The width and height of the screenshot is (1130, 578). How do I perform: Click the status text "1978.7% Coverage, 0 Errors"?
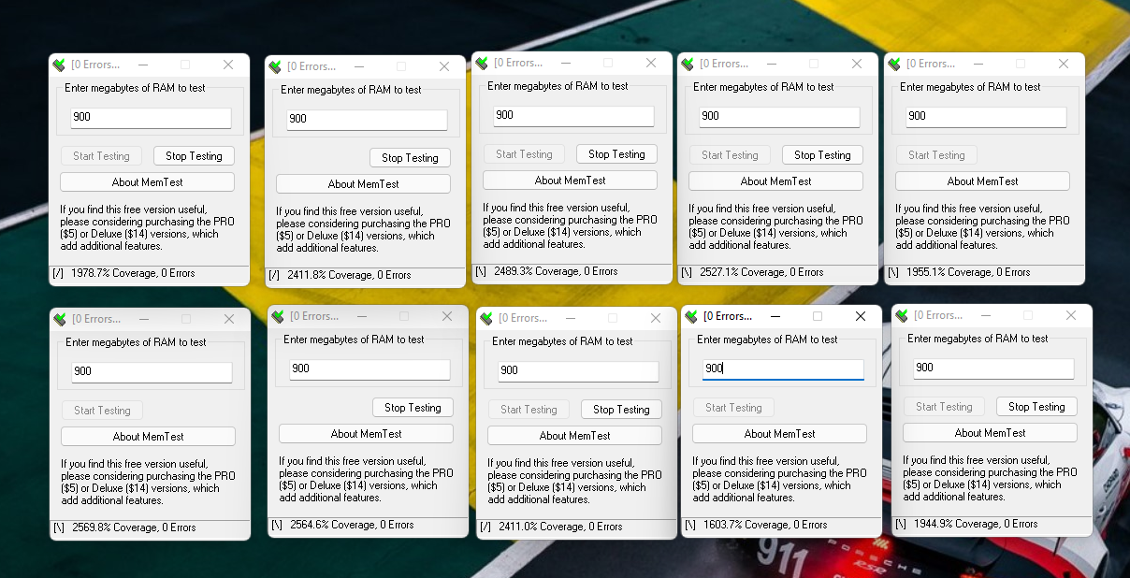tap(133, 273)
